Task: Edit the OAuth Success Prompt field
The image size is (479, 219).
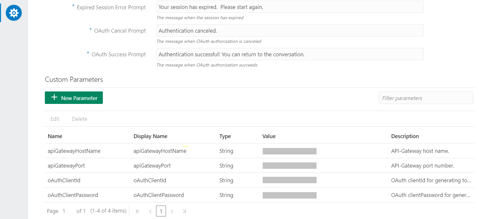Action: (x=290, y=54)
